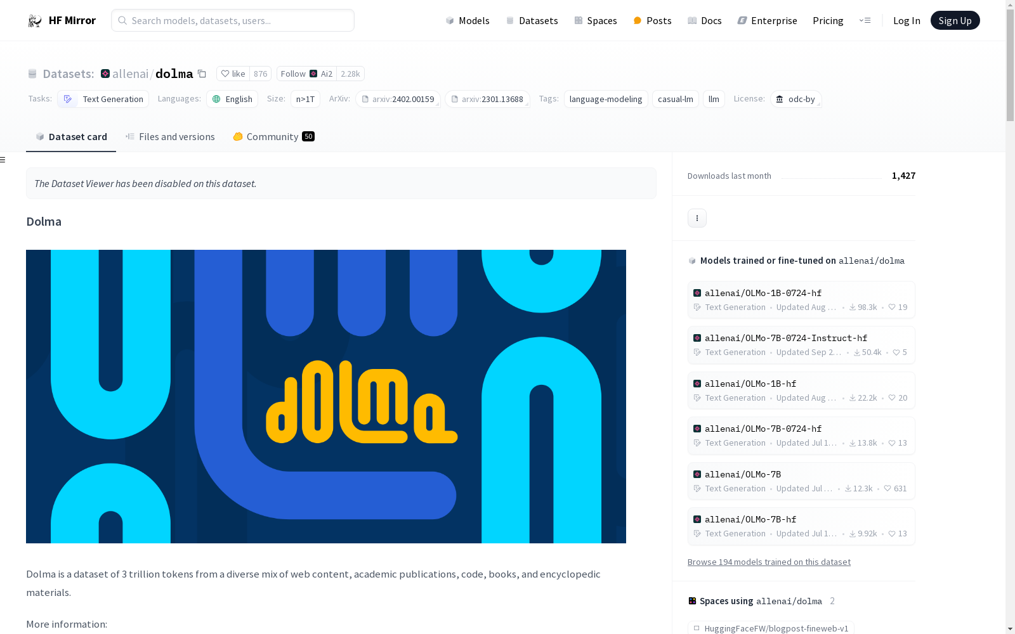Select the llm tag
The height and width of the screenshot is (634, 1015).
point(714,99)
